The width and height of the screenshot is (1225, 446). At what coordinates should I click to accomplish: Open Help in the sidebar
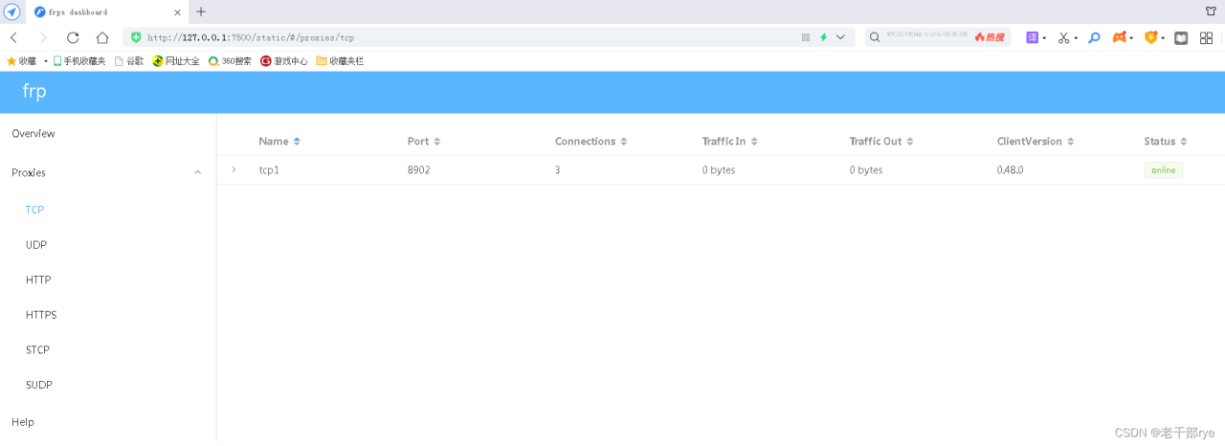108,421
